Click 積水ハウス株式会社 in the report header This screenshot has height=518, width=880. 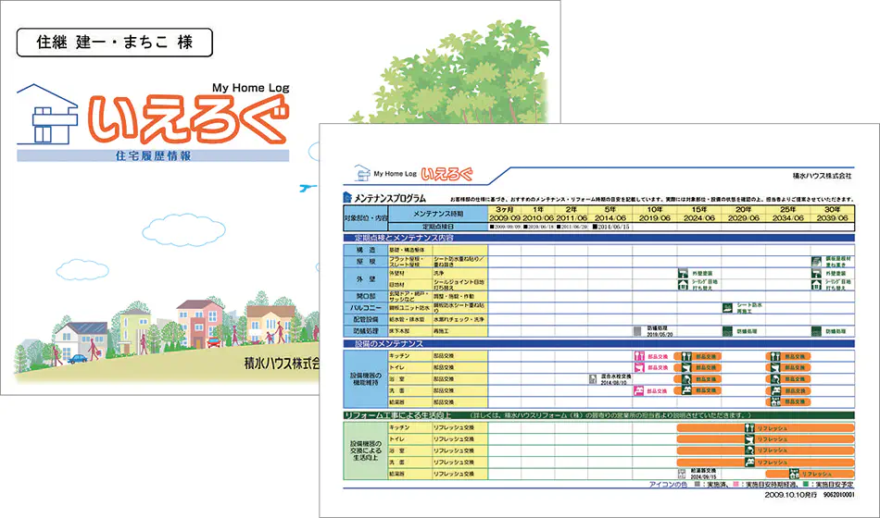pos(822,176)
